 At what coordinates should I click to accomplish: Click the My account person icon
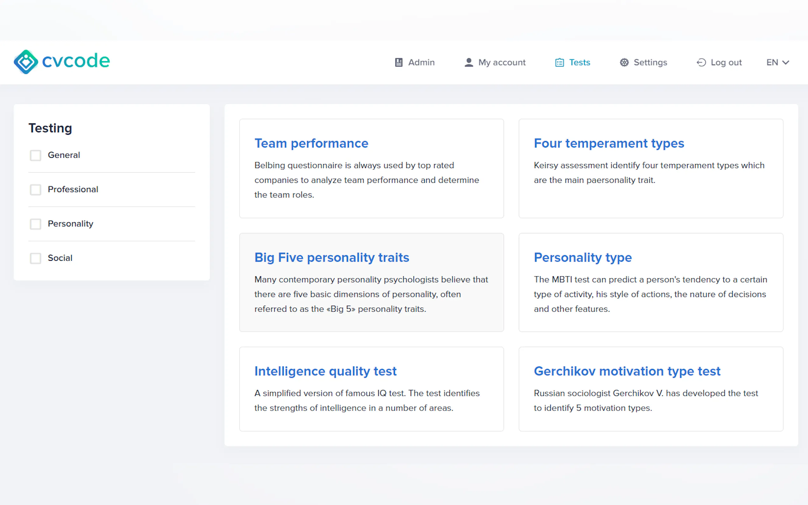tap(469, 62)
